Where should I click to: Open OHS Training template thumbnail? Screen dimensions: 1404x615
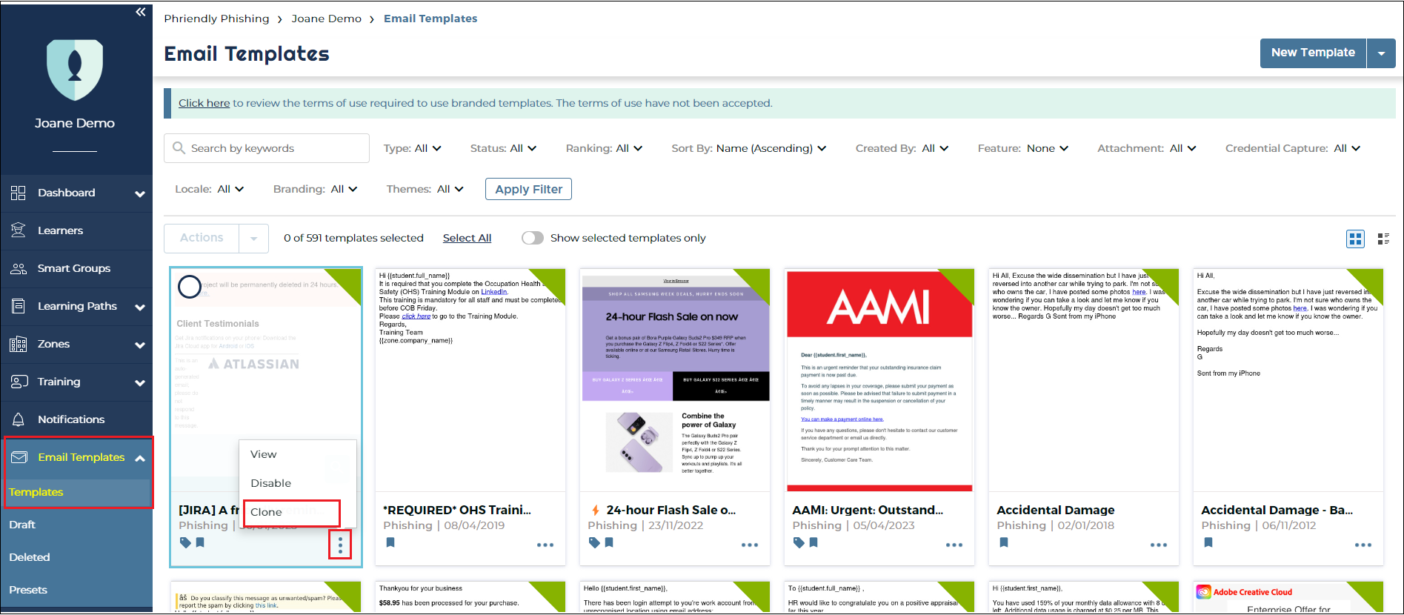pyautogui.click(x=470, y=380)
